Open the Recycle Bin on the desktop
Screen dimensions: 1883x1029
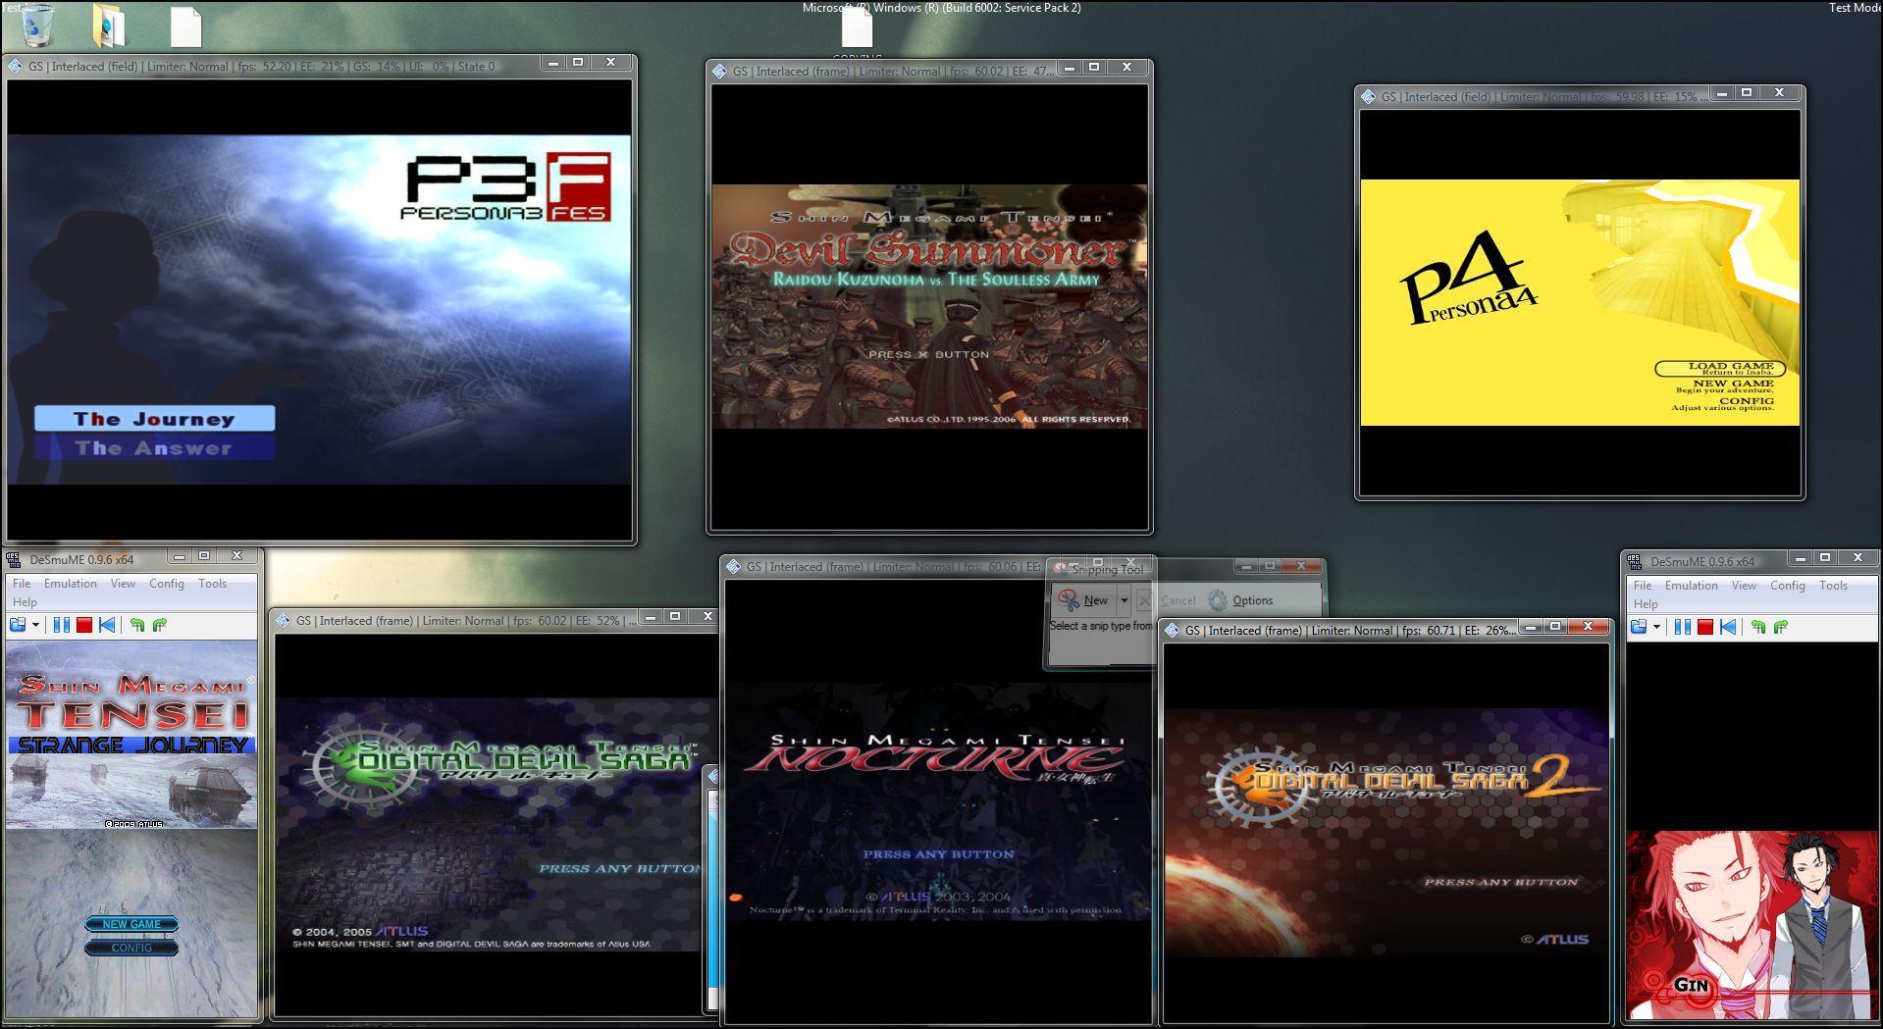37,25
